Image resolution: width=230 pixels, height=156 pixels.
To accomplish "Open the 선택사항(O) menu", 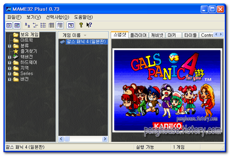I will coord(58,17).
